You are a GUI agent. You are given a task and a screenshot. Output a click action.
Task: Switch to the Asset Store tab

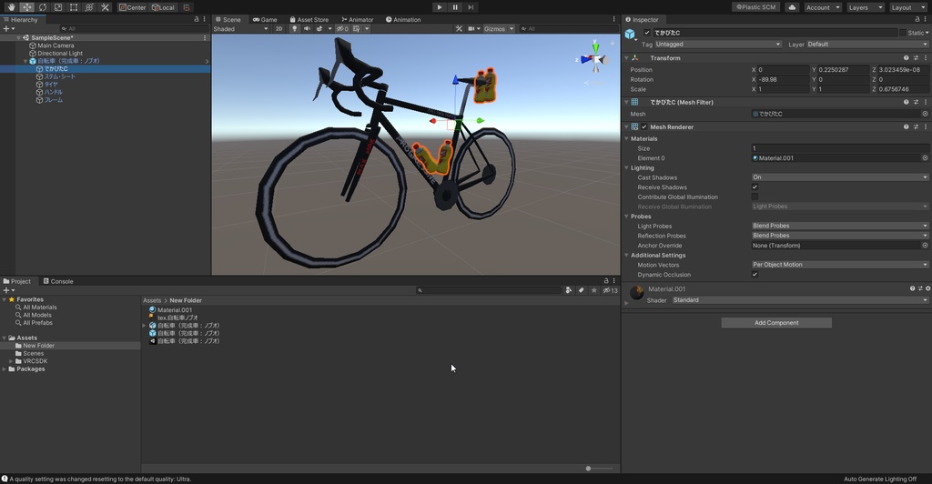click(x=309, y=20)
